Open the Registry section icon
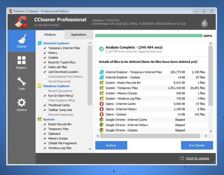 click(22, 60)
